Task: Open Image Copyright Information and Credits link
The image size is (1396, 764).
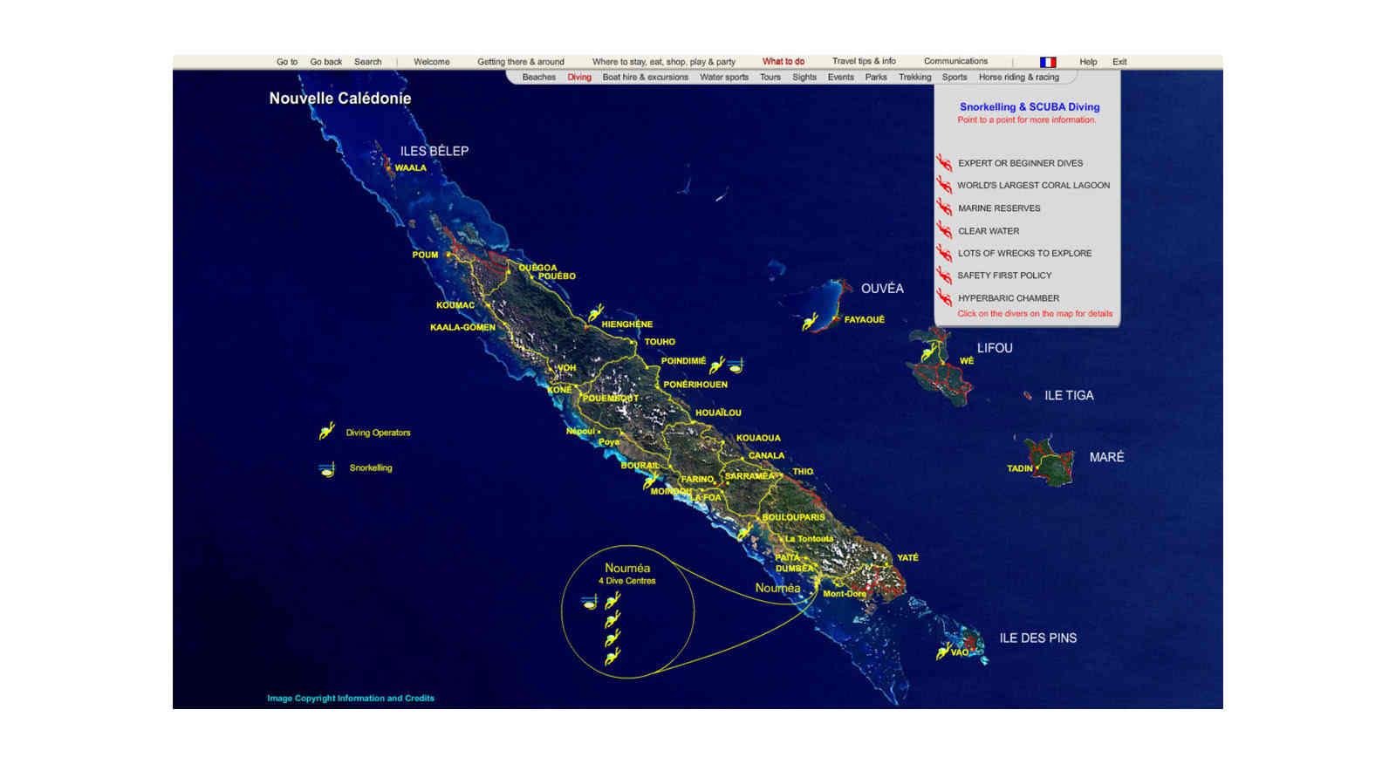Action: pos(351,698)
